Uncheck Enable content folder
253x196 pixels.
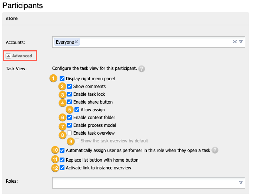70,117
